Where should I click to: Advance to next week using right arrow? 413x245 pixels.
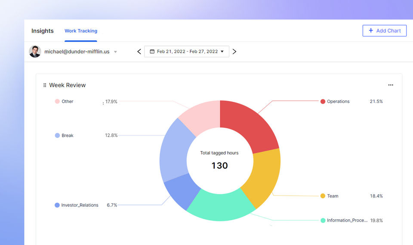(234, 51)
